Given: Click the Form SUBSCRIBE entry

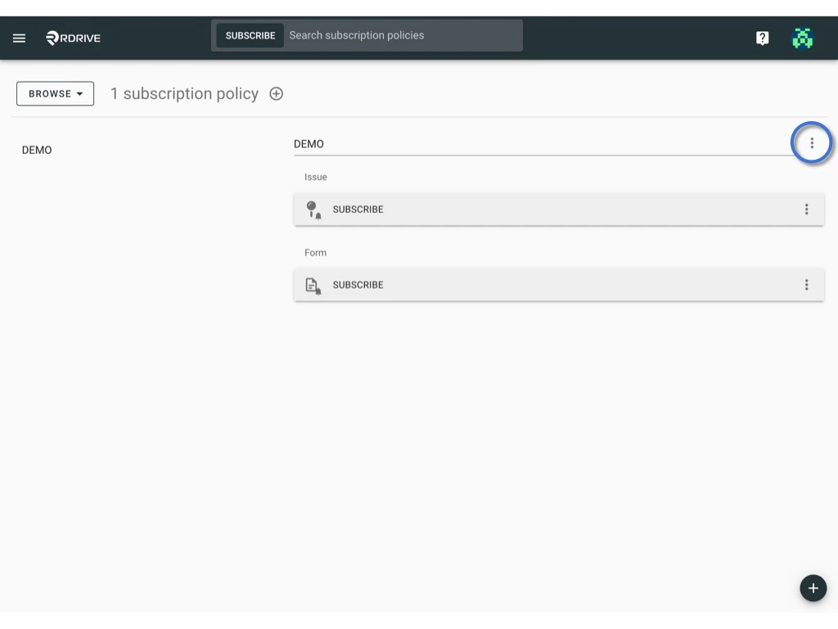Looking at the screenshot, I should click(x=358, y=284).
